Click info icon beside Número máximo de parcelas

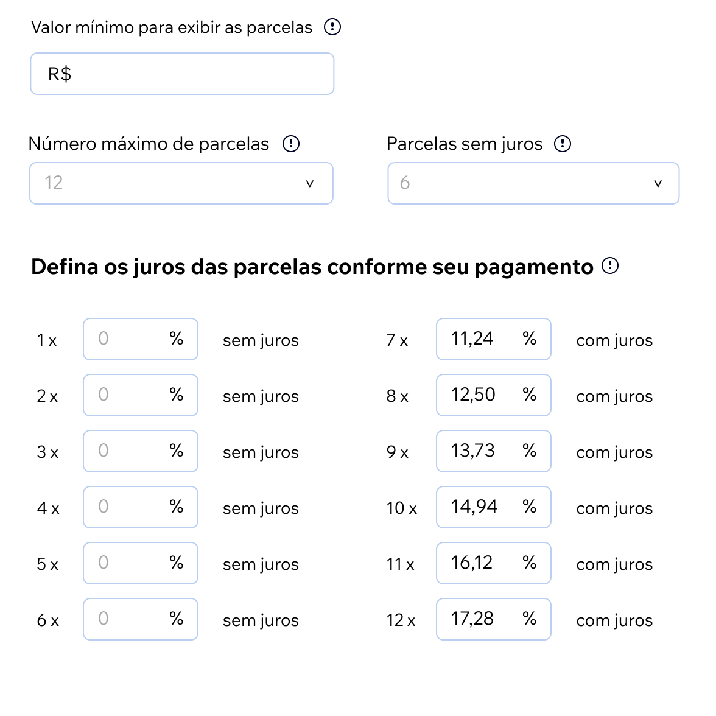291,144
